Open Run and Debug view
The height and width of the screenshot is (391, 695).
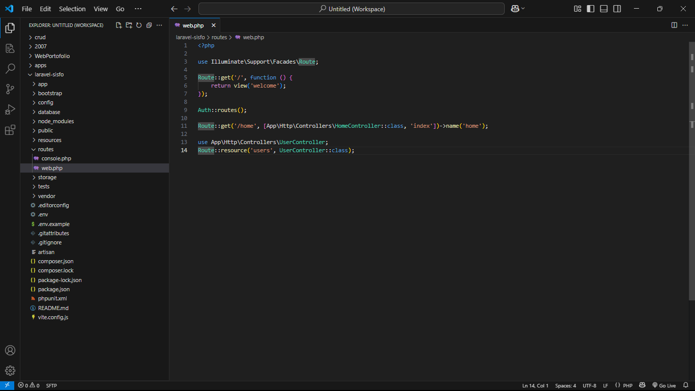10,109
